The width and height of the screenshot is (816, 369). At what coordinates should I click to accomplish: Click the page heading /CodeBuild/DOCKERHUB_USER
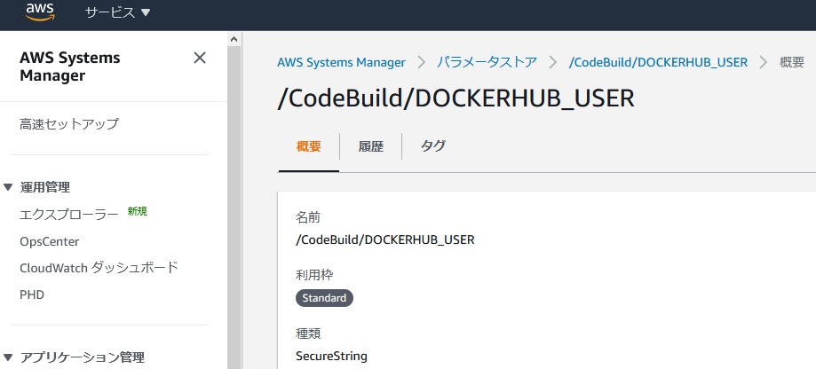point(456,99)
